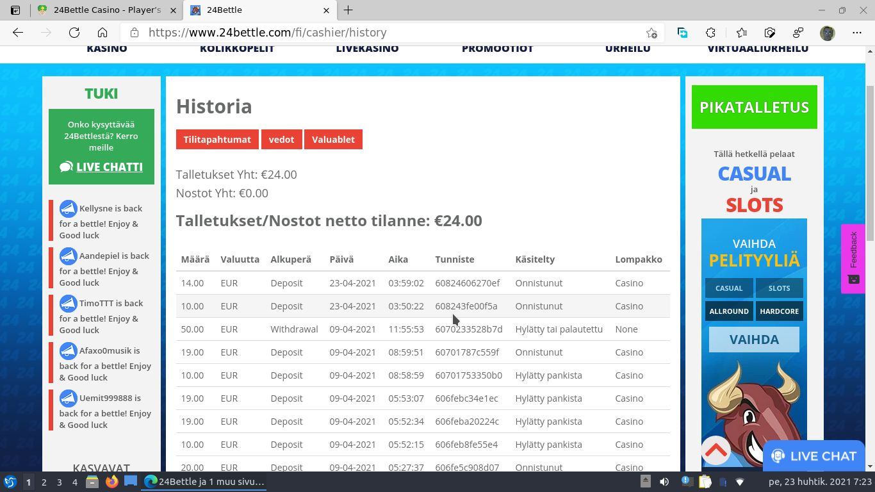Add this page to favorites star icon

(x=651, y=33)
